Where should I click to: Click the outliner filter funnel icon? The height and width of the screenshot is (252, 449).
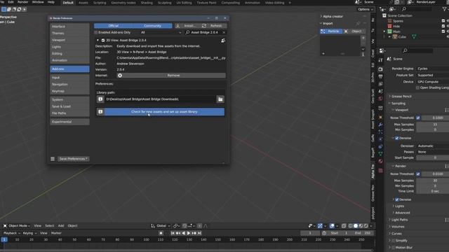444,9
